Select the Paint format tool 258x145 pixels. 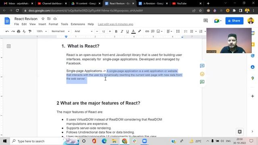[x=30, y=31]
